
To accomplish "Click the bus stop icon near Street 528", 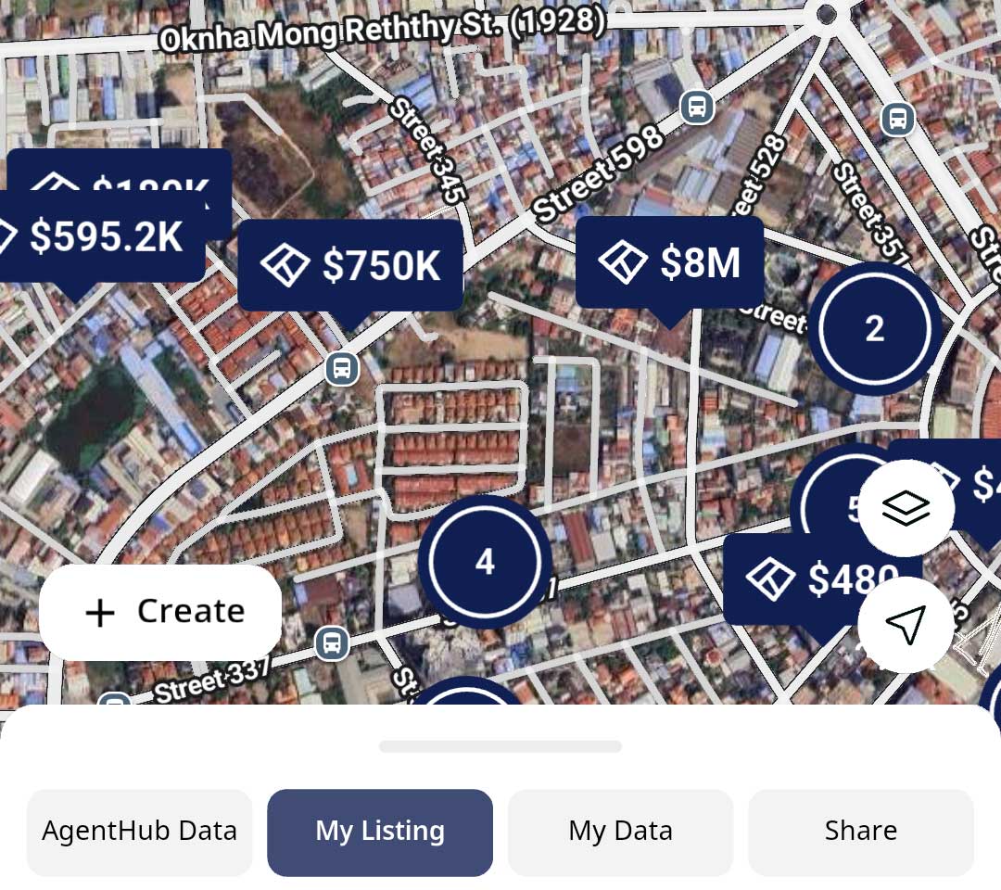I will point(896,119).
